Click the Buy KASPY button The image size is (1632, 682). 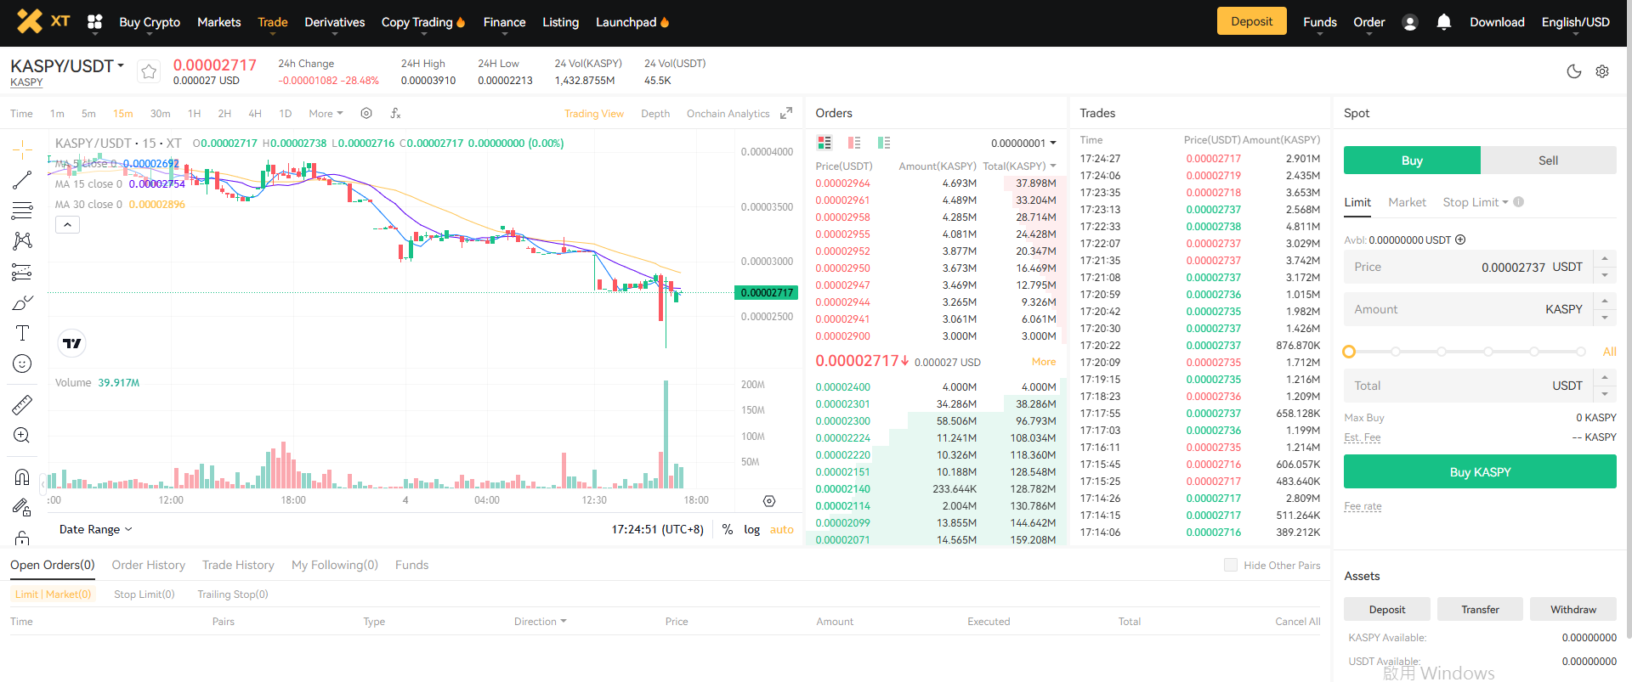click(1480, 471)
